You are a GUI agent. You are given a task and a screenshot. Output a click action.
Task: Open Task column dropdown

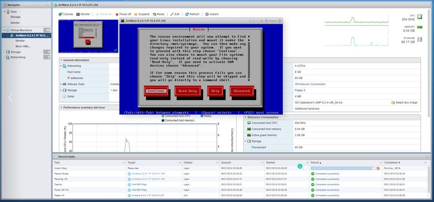coord(124,163)
